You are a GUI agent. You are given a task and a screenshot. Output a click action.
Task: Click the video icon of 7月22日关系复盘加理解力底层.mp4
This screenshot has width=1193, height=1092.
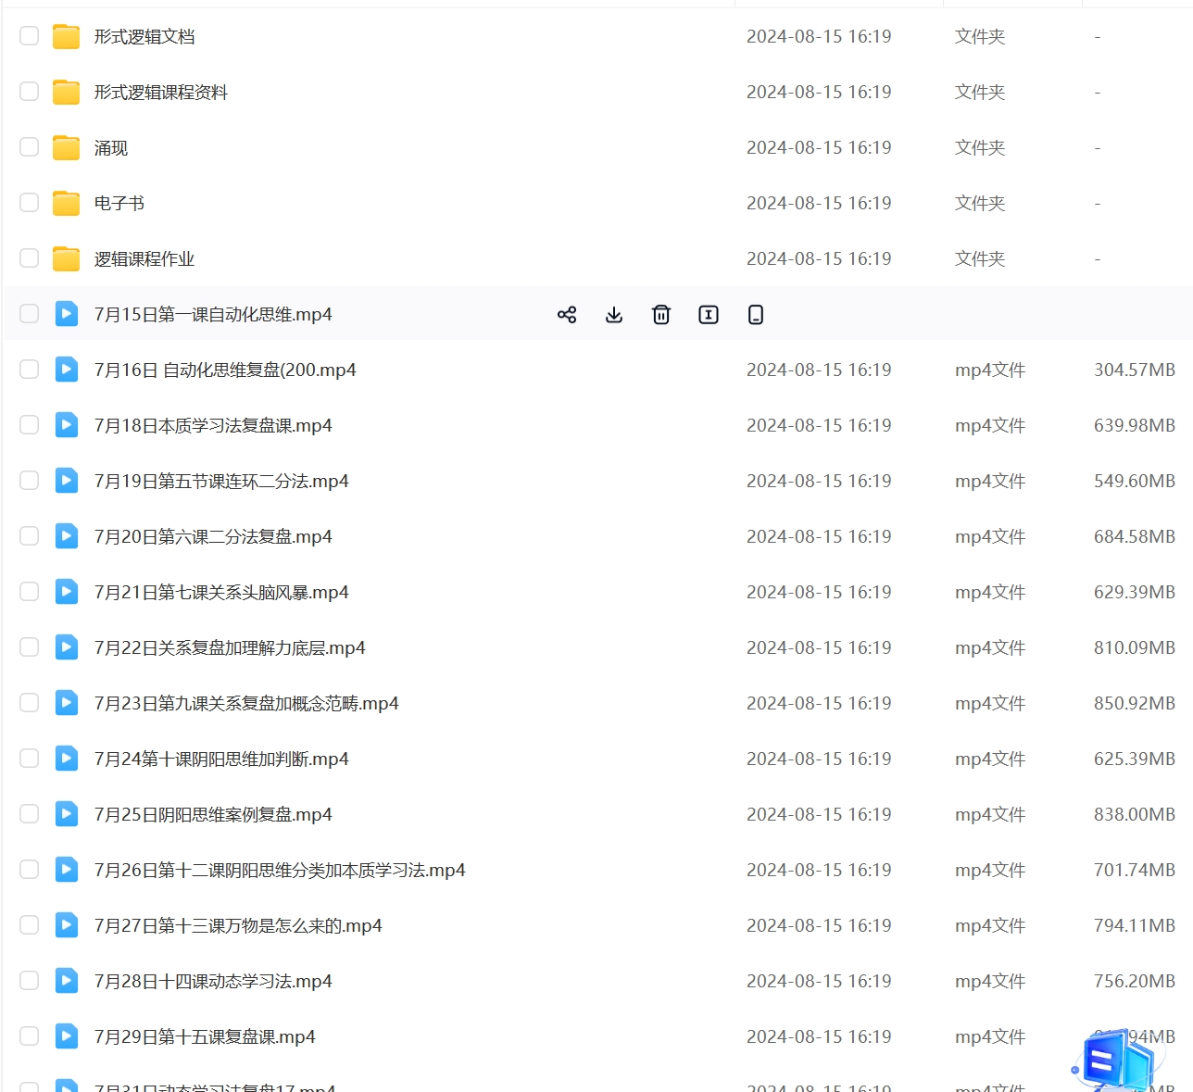click(66, 647)
